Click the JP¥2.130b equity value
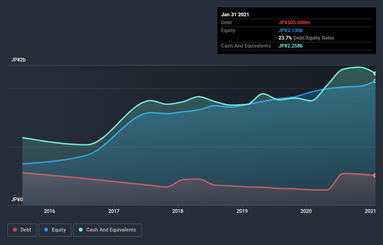This screenshot has height=245, width=383. tap(291, 30)
